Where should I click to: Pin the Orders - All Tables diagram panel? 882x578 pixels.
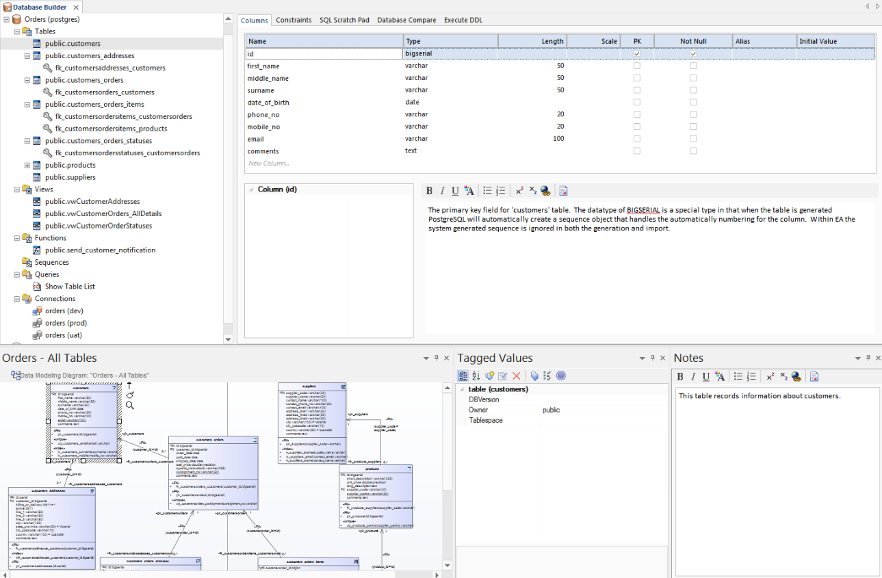coord(436,358)
